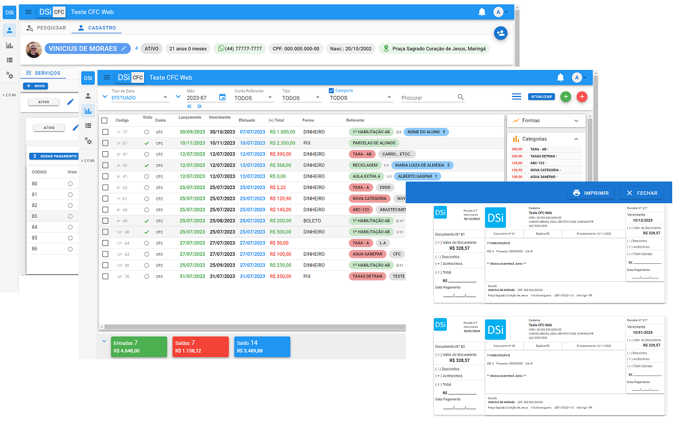Open the Tipo de Data dropdown
676x421 pixels.
140,98
